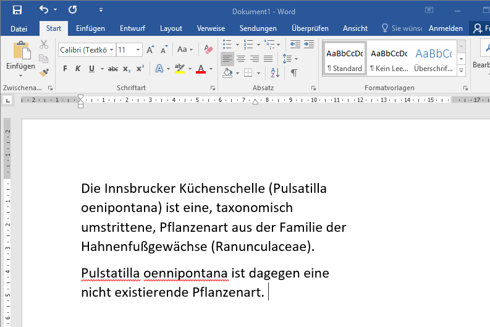This screenshot has width=490, height=327.
Task: Open the borders button
Action: tap(248, 73)
